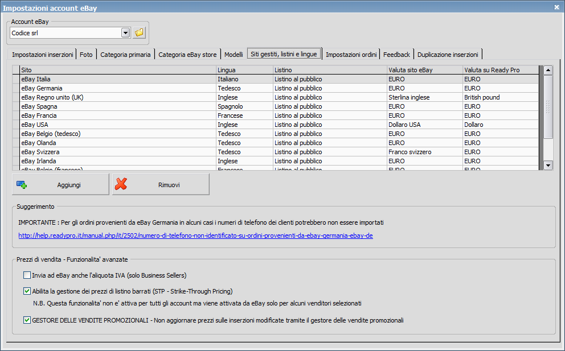
Task: Expand the Account eBay dropdown arrow
Action: click(x=125, y=33)
